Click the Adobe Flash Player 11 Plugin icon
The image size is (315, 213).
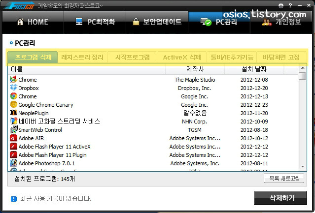[x=13, y=154]
